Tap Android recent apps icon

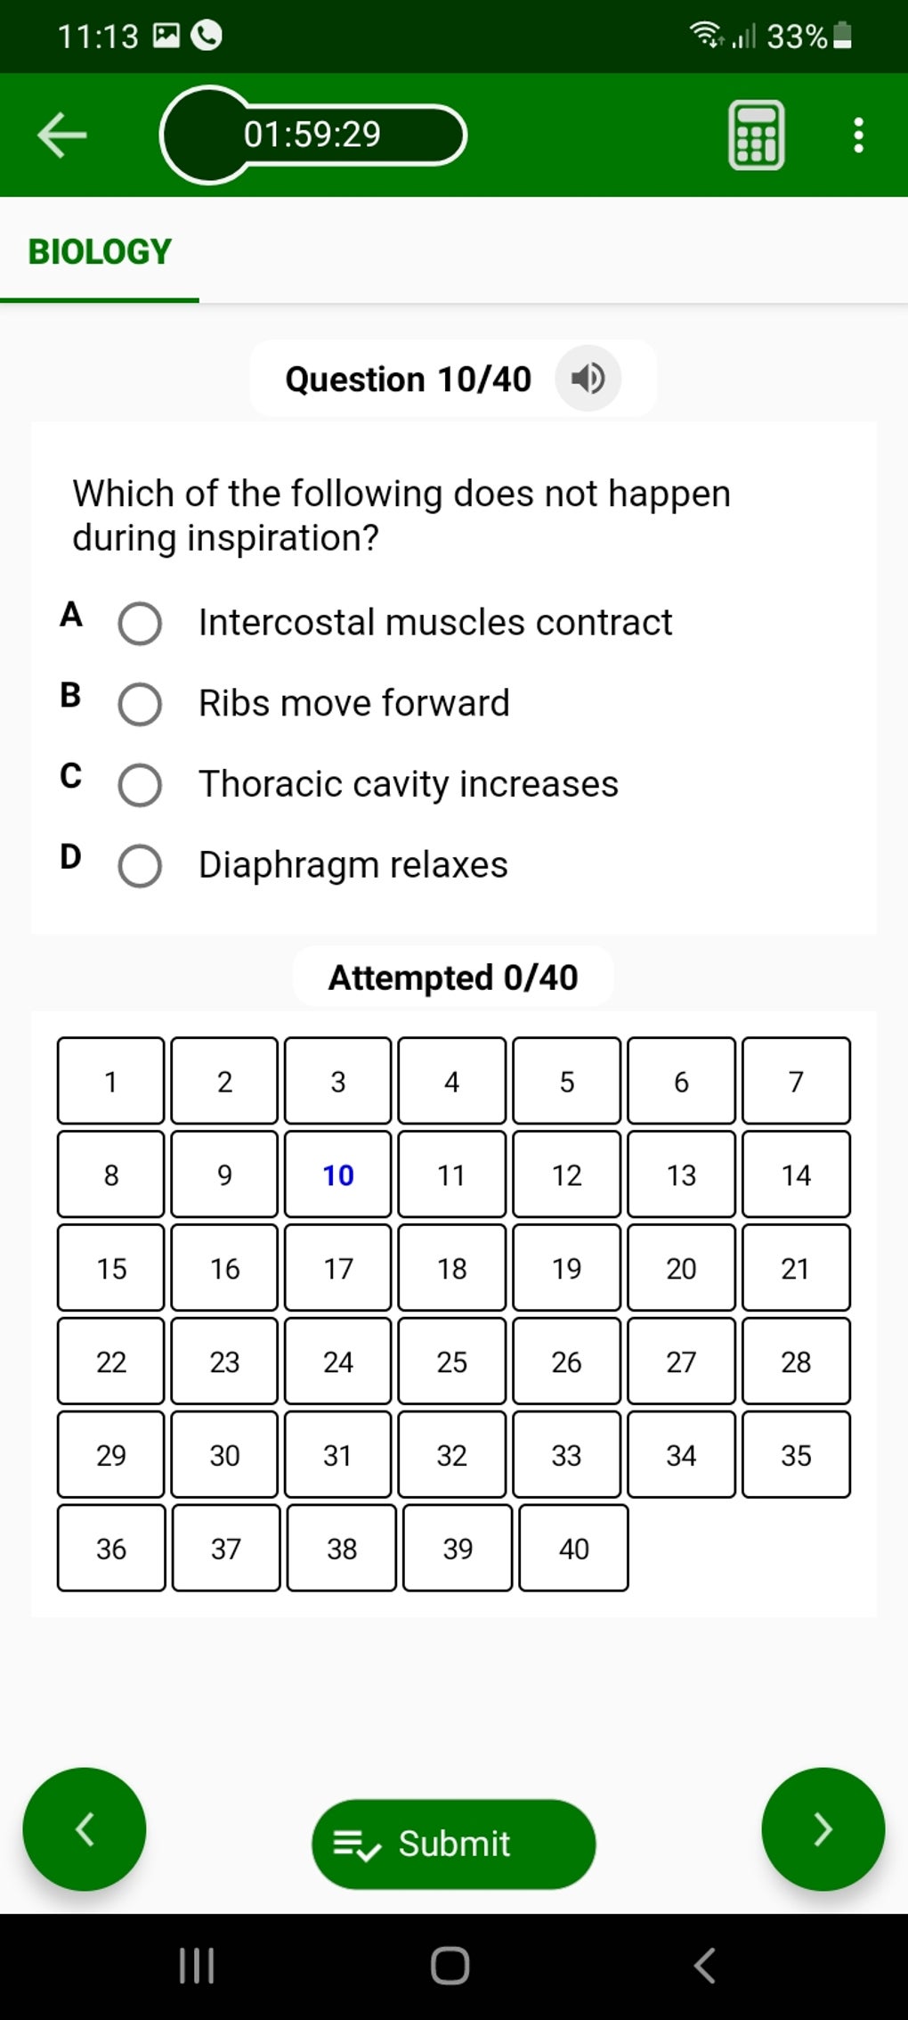(x=197, y=1965)
